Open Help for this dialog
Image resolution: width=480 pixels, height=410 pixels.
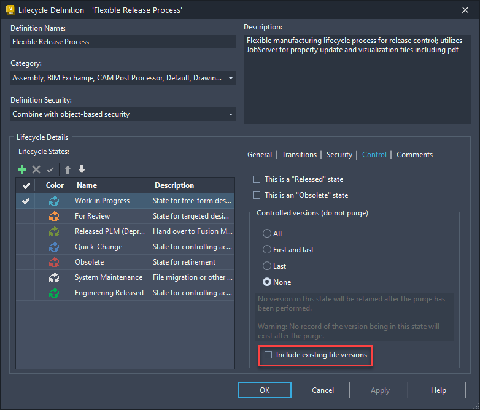tap(438, 390)
